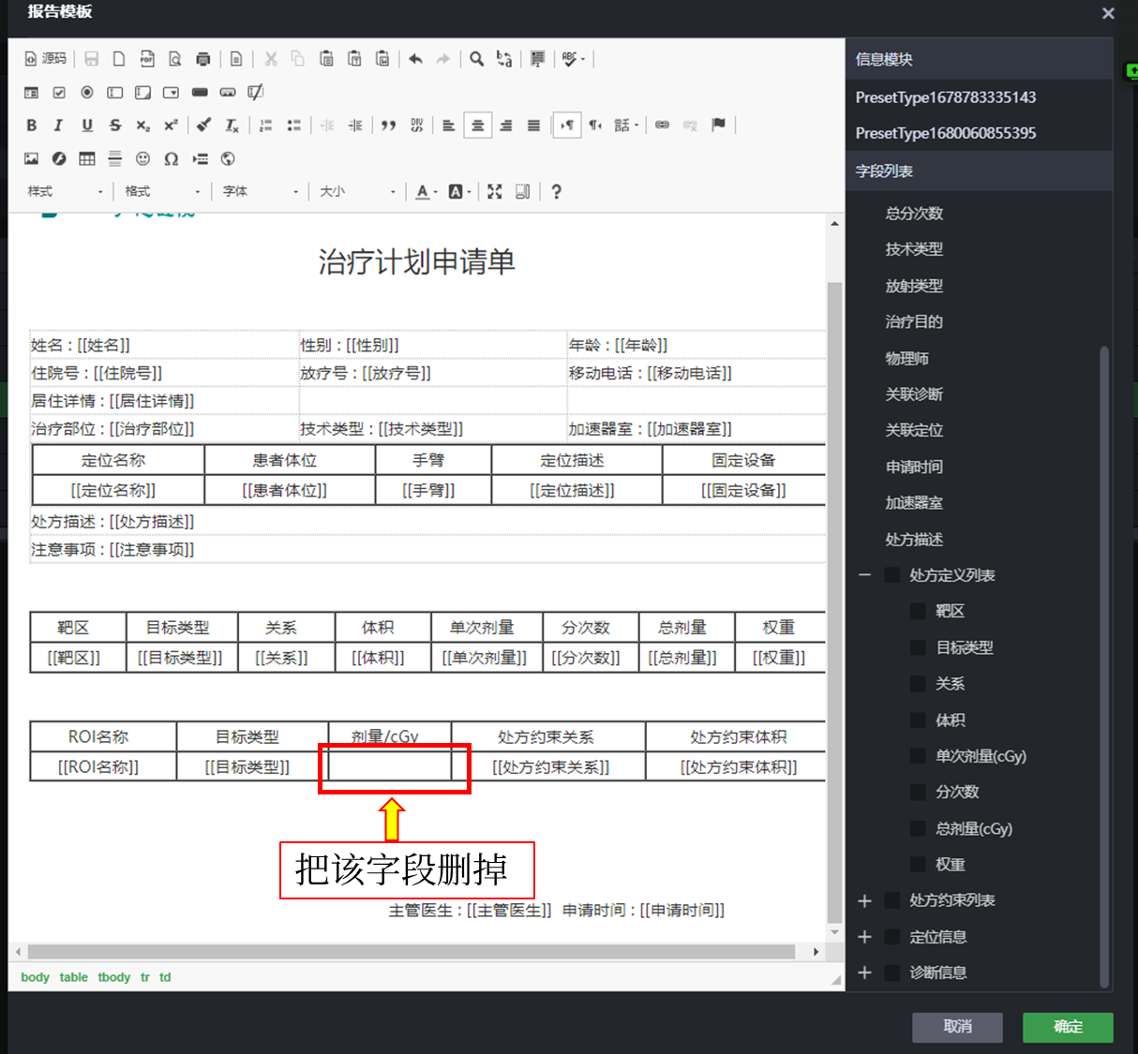The image size is (1138, 1054).
Task: Click the justify alignment icon
Action: tap(533, 125)
